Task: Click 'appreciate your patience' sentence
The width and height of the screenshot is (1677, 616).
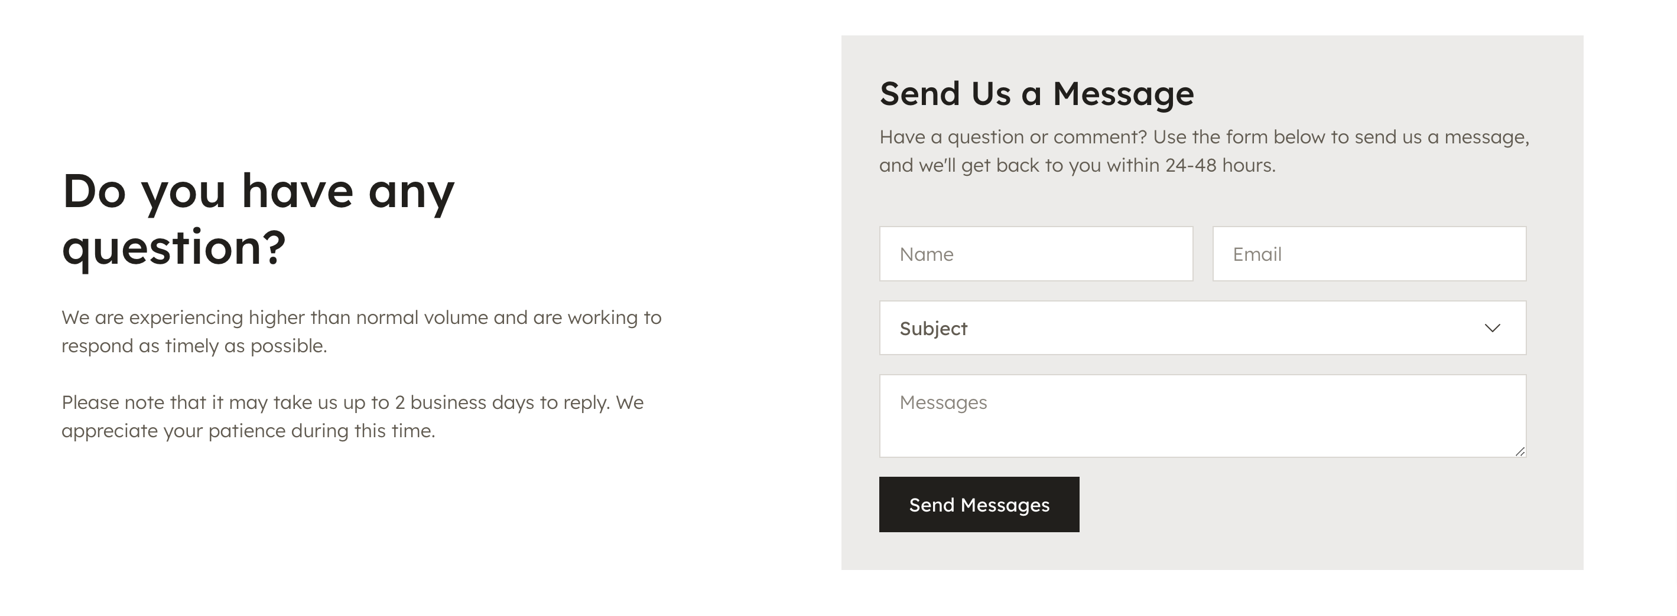Action: click(248, 431)
